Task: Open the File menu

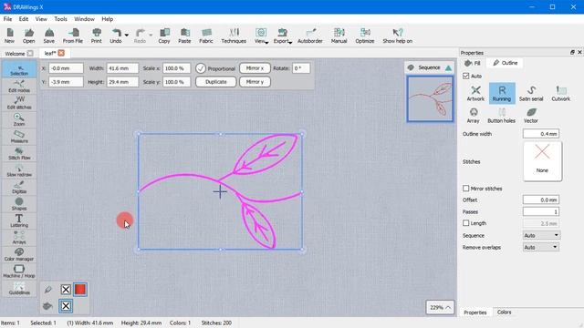Action: tap(7, 19)
